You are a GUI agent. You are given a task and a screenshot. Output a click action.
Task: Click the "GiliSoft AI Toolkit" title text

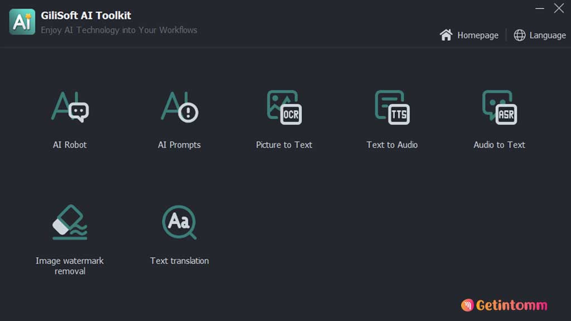click(x=86, y=16)
